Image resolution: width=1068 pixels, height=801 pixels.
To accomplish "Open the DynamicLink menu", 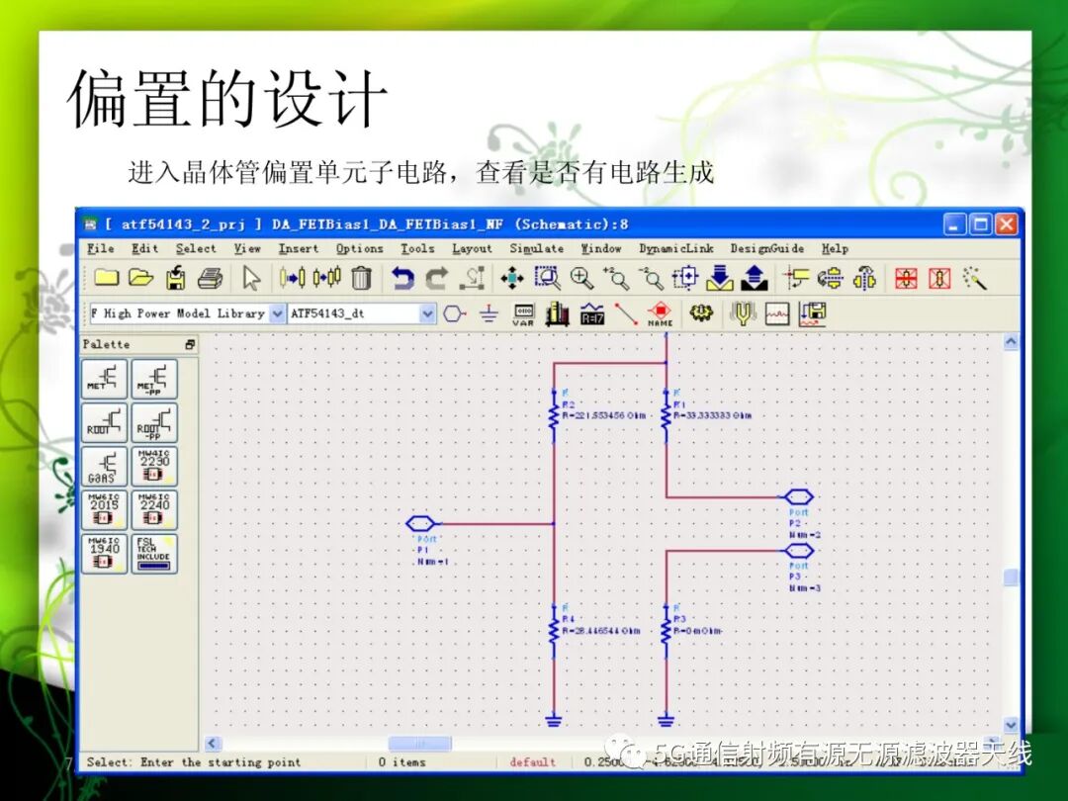I will tap(676, 248).
